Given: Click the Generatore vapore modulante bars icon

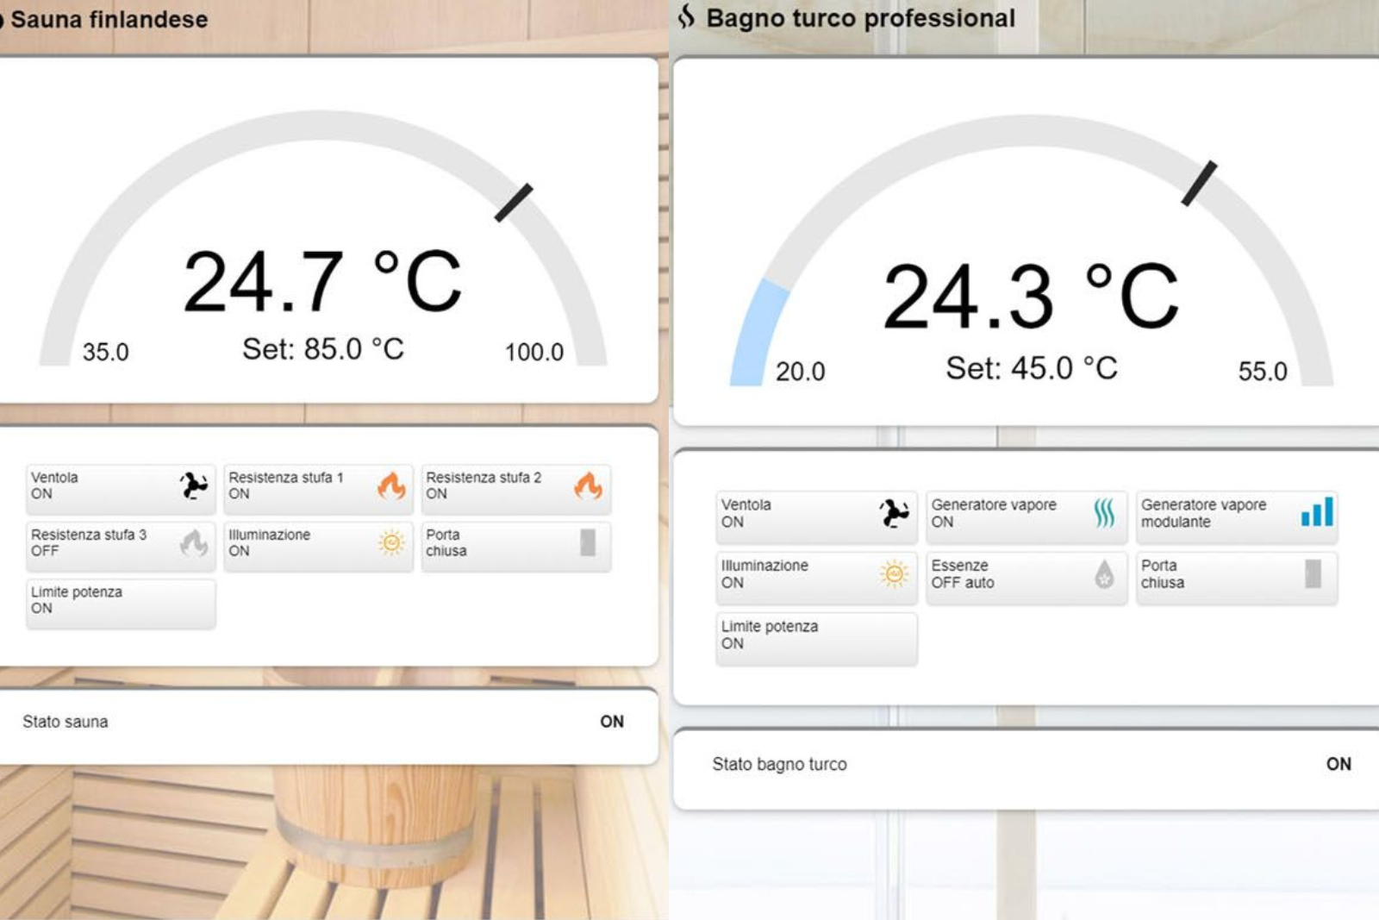Looking at the screenshot, I should [x=1316, y=512].
